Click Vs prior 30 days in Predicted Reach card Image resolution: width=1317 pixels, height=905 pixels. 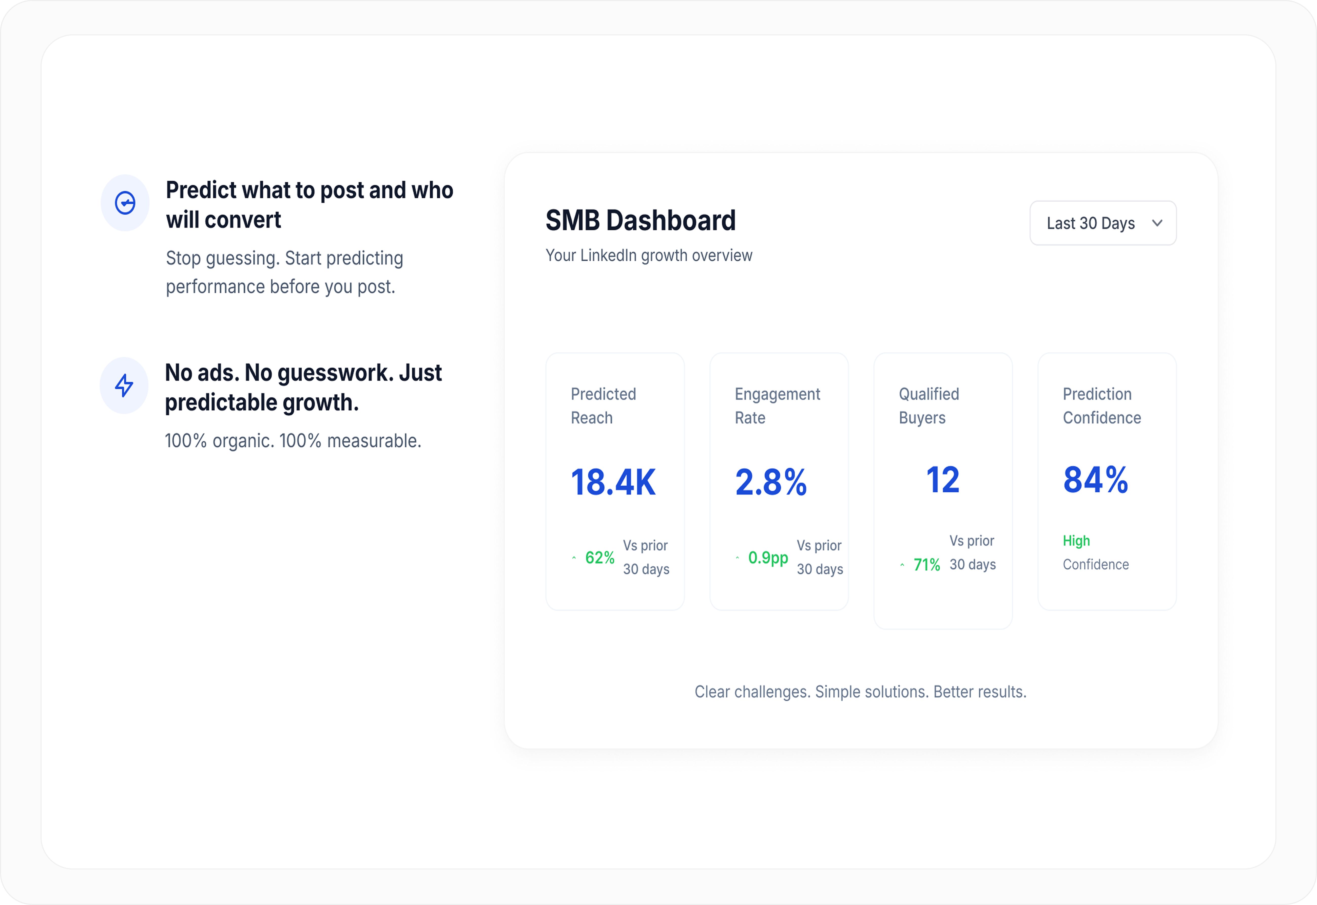pyautogui.click(x=646, y=557)
